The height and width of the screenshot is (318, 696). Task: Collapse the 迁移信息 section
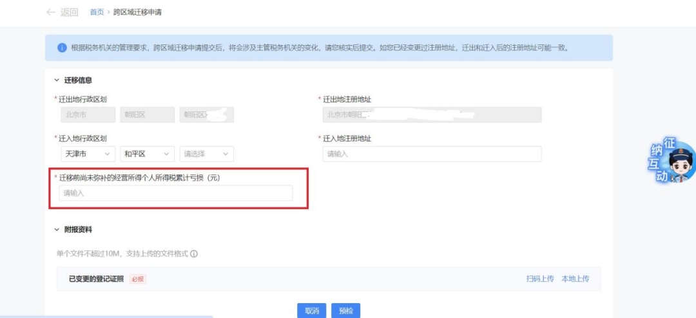(x=57, y=80)
